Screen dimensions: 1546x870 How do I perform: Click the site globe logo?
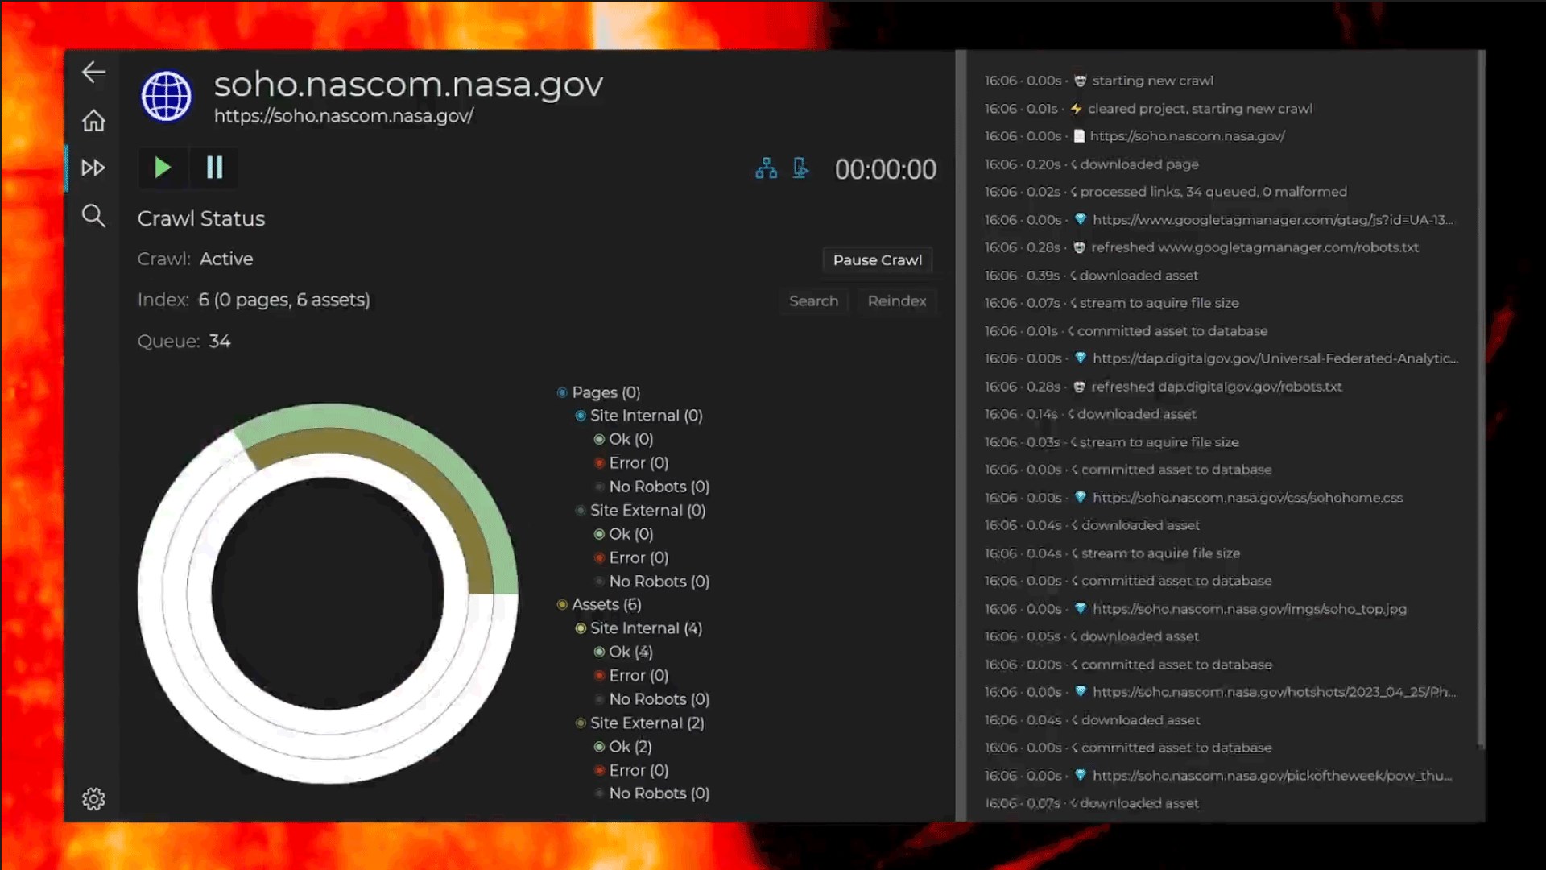point(167,96)
